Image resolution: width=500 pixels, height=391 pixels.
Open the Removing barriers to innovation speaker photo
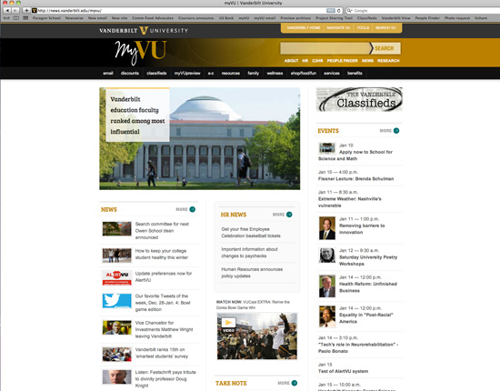point(327,228)
